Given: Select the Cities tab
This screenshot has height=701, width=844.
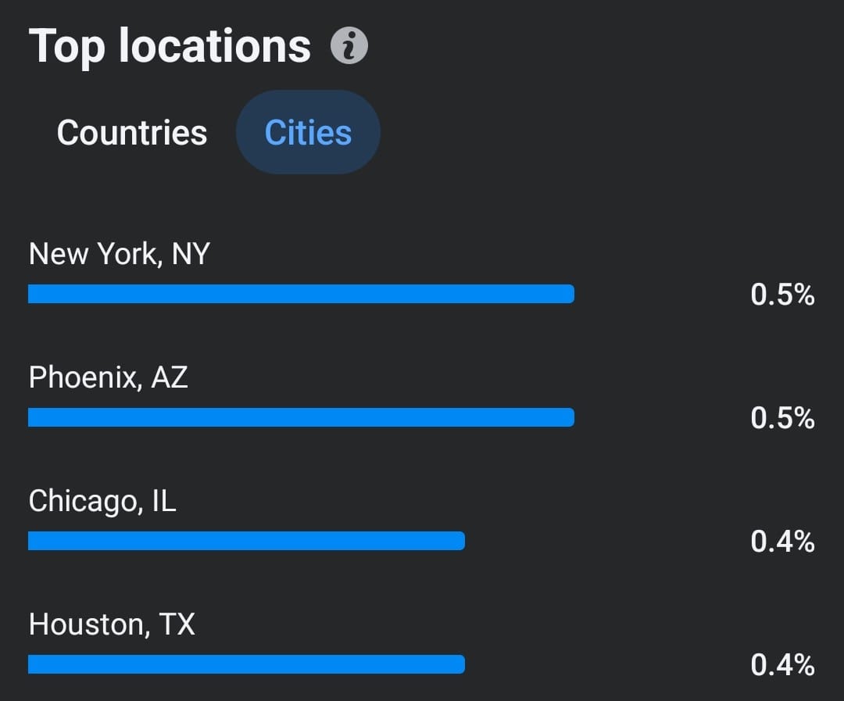Looking at the screenshot, I should pyautogui.click(x=308, y=132).
